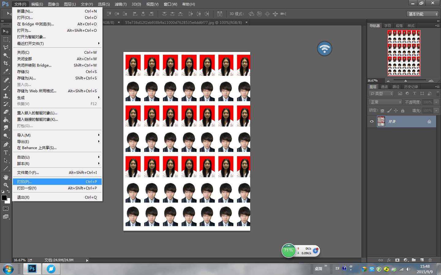Switch to the 通道 tab

(384, 87)
